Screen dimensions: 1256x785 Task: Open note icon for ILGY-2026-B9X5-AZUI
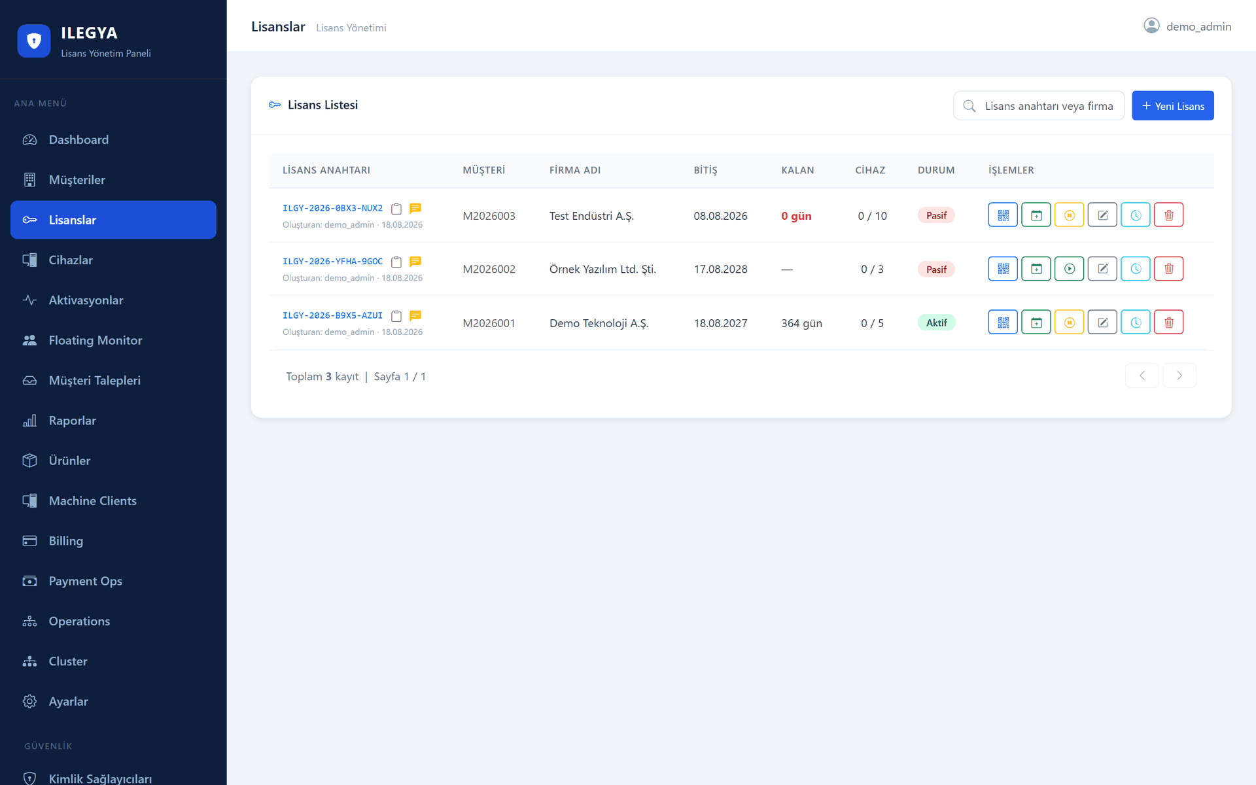tap(415, 316)
